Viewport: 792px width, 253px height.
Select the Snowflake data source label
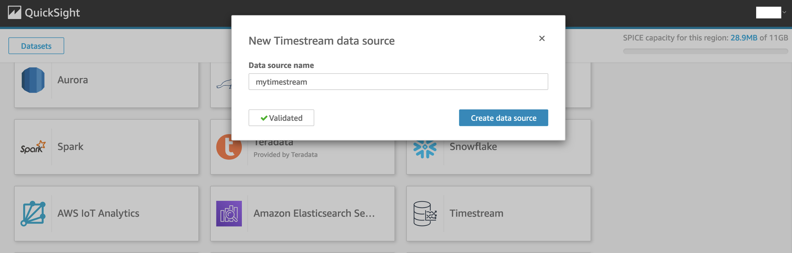tap(473, 147)
